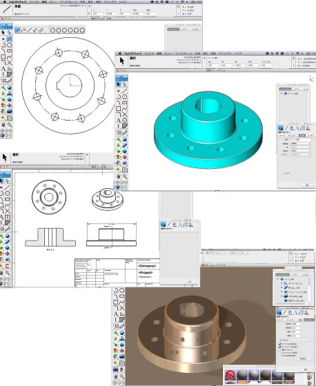Image resolution: width=316 pixels, height=386 pixels.
Task: Choose the Hatch tool in the drawing sheet window palette
Action: 8,223
